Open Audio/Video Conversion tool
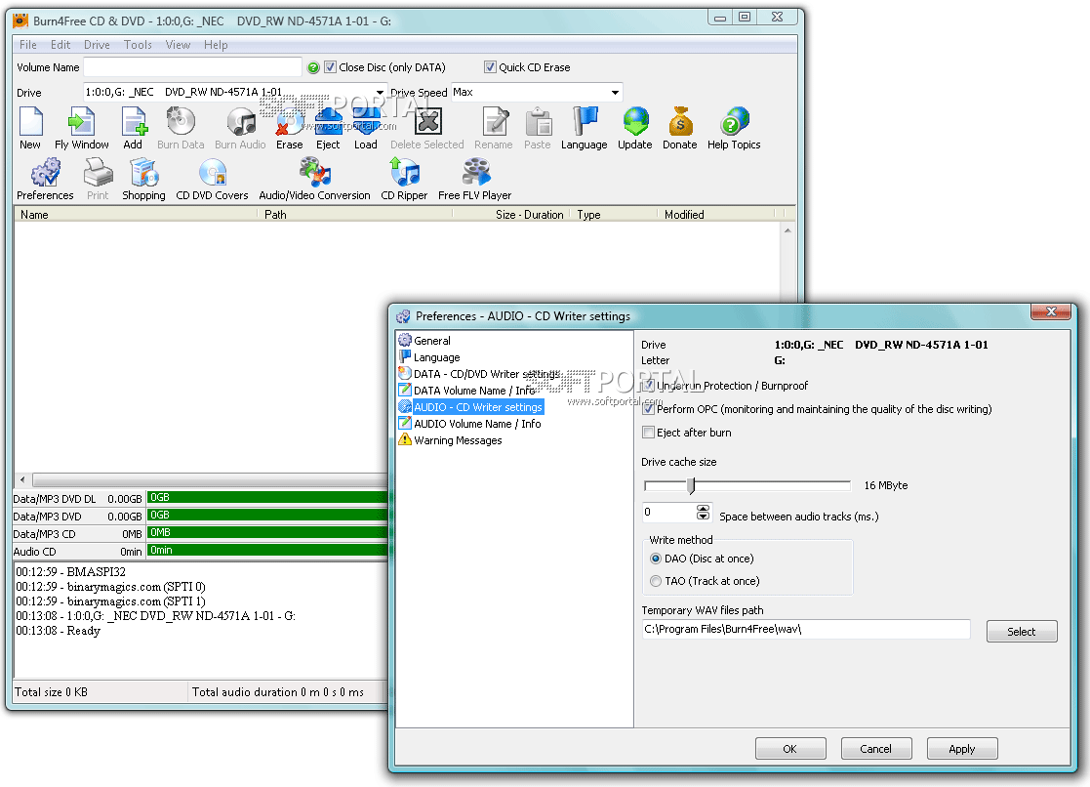 [315, 173]
